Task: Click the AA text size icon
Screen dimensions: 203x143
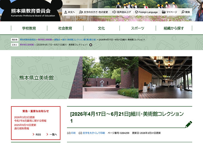Action: tap(81, 12)
